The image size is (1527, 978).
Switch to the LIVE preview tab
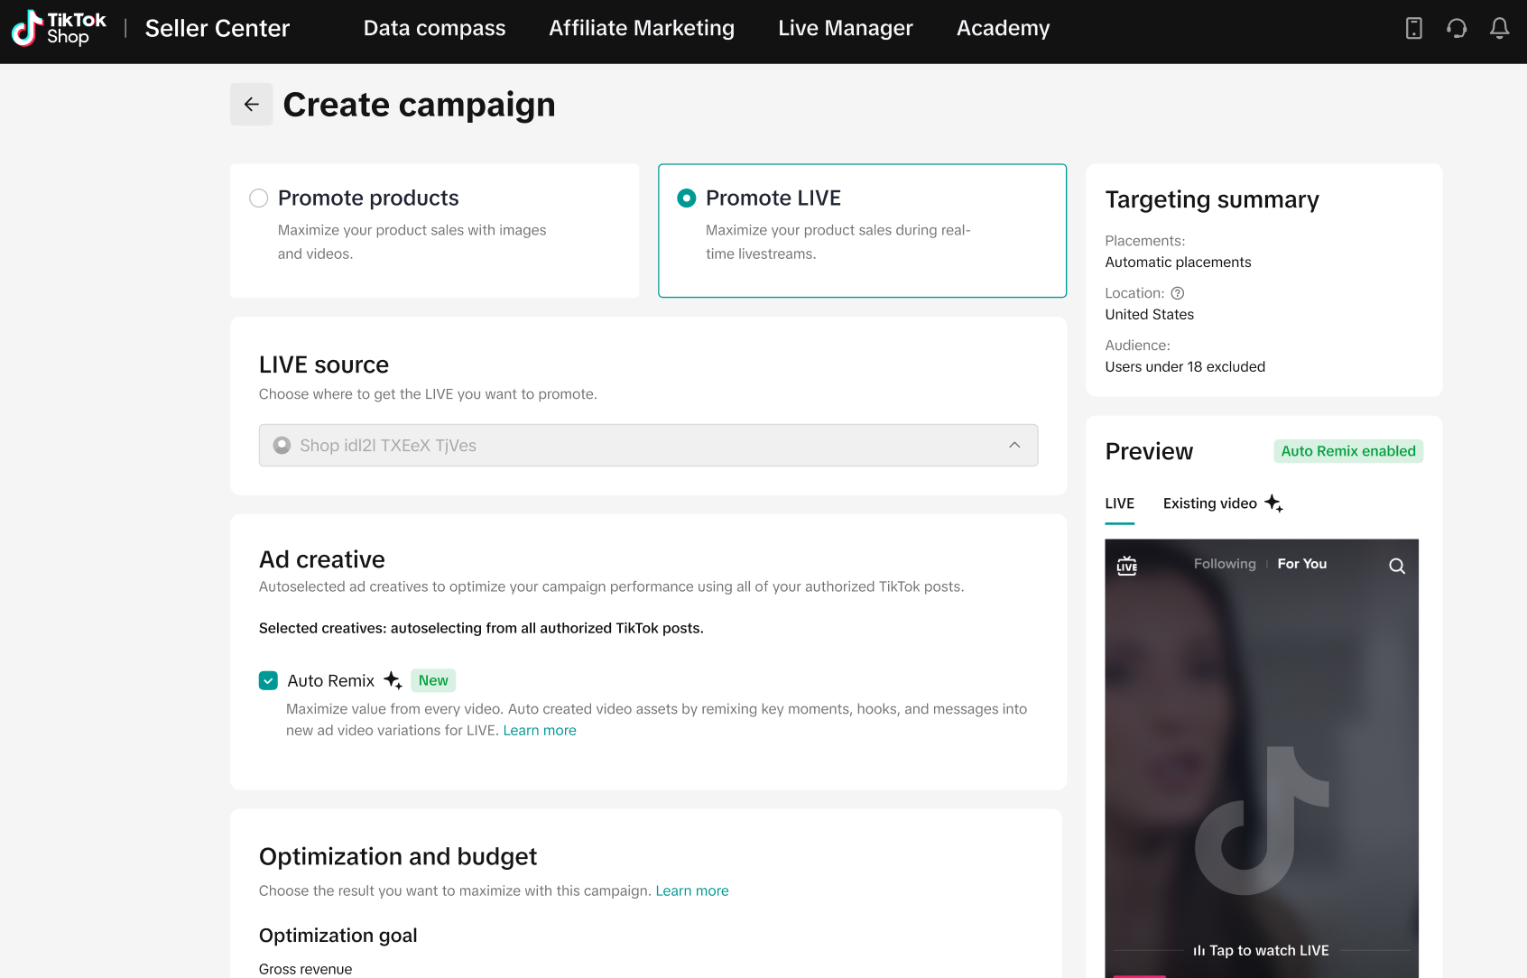pyautogui.click(x=1120, y=503)
